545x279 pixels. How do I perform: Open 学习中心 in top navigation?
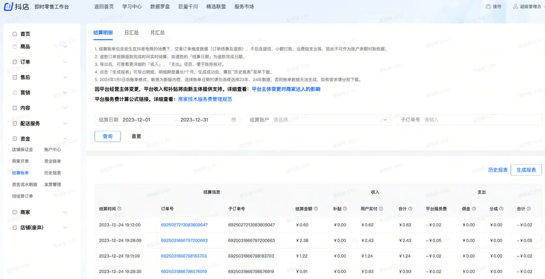132,7
